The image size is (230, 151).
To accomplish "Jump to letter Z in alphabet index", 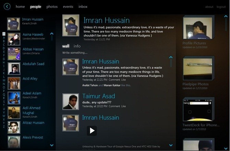I will pos(4,127).
